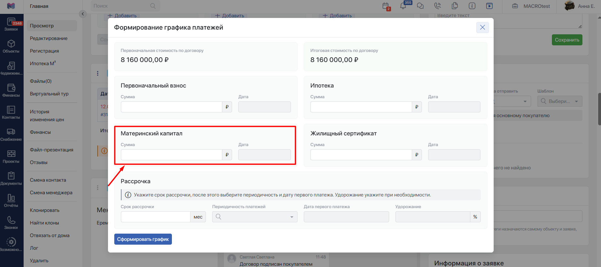Open the Шаблон dropdown
601x267 pixels.
point(560,101)
